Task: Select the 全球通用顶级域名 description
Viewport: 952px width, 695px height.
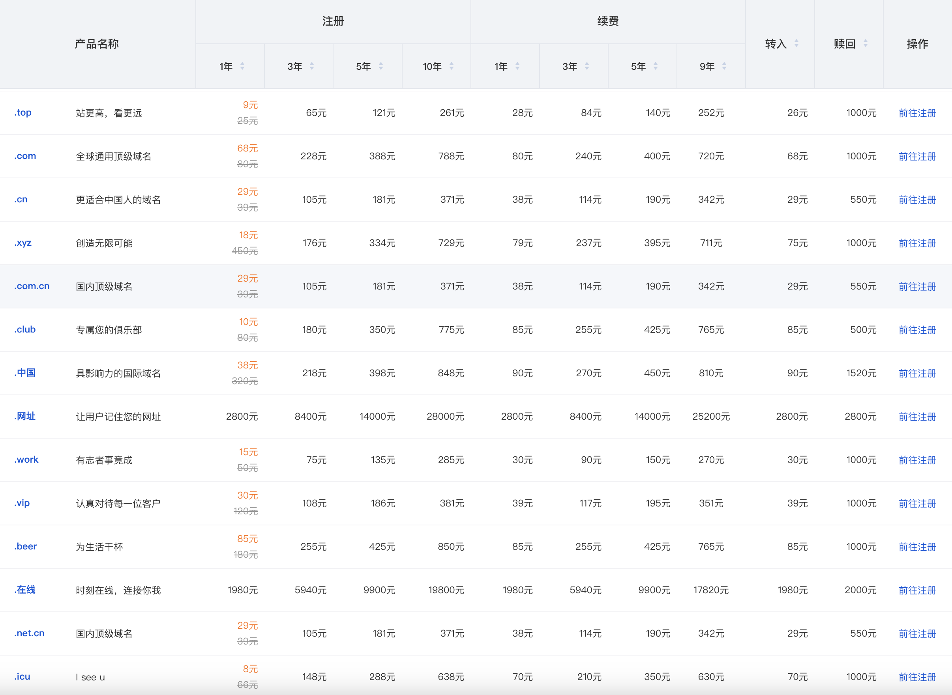Action: [x=114, y=157]
